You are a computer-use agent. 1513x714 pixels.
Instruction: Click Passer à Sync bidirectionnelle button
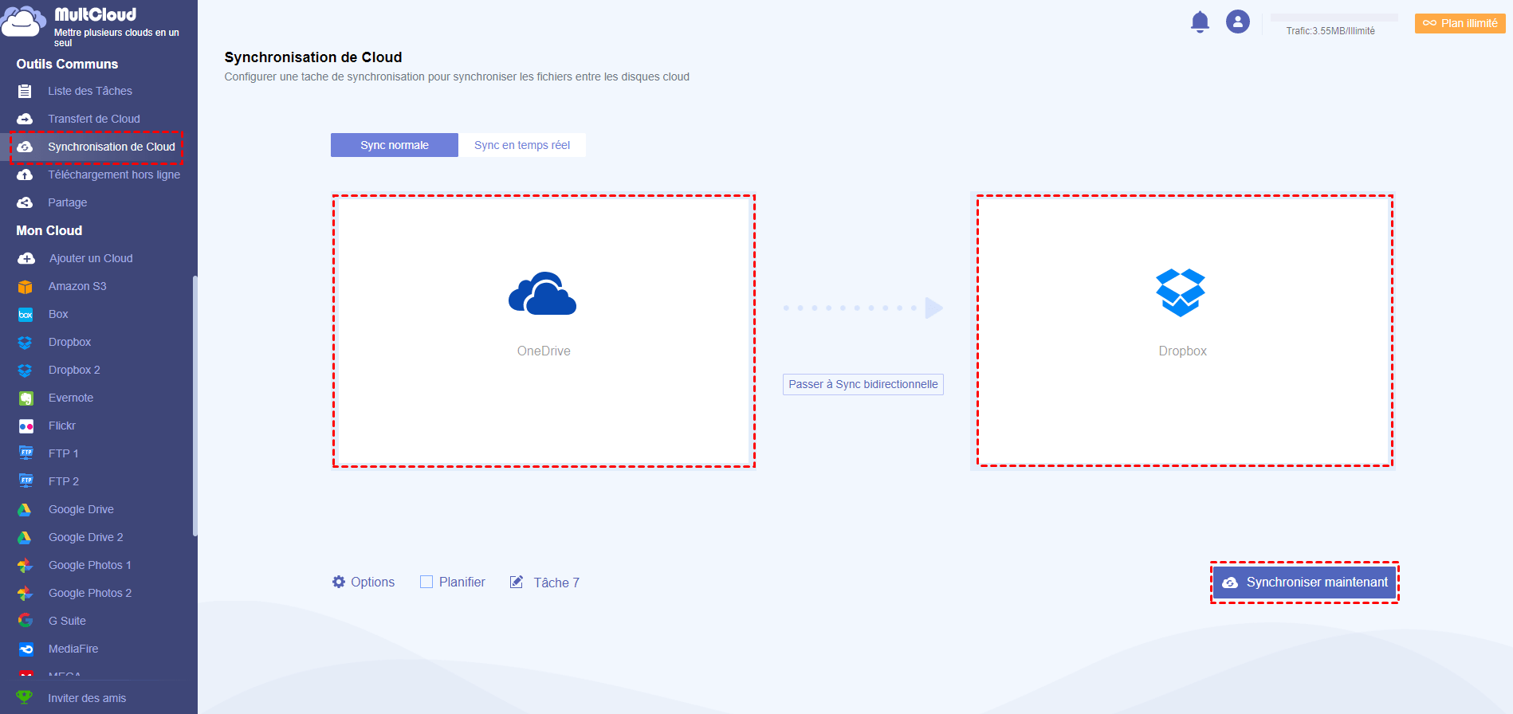click(863, 384)
